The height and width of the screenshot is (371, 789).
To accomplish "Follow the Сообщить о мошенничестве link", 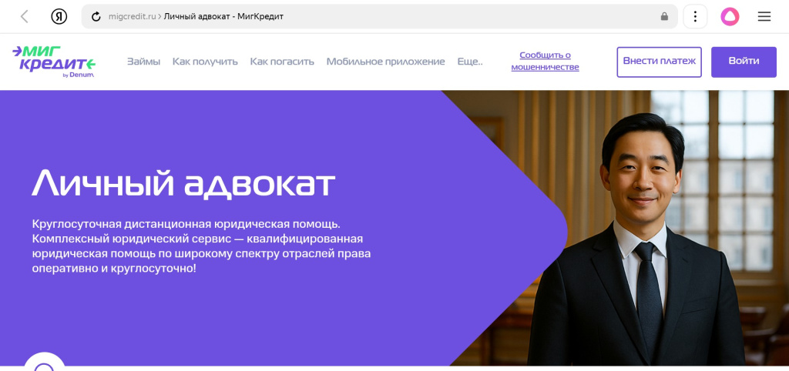I will click(x=545, y=61).
